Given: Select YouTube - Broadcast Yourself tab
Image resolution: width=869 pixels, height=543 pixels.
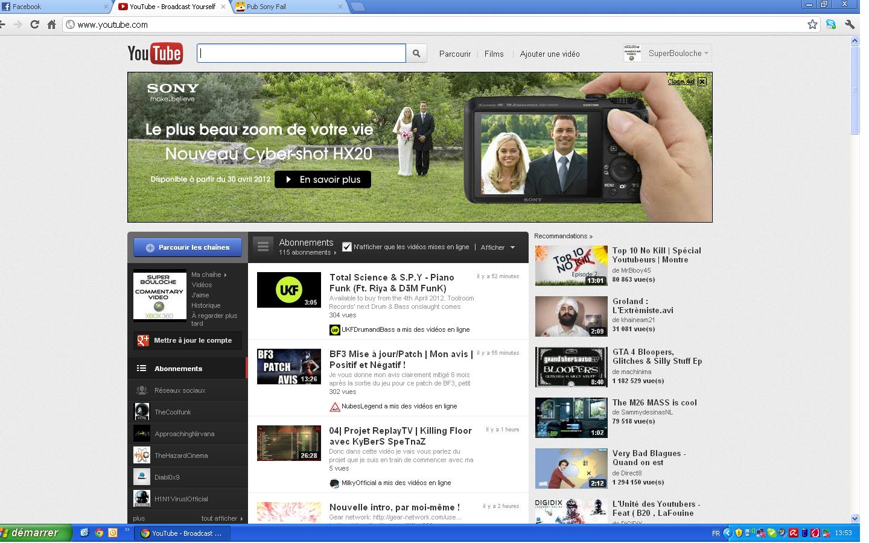Looking at the screenshot, I should 173,7.
